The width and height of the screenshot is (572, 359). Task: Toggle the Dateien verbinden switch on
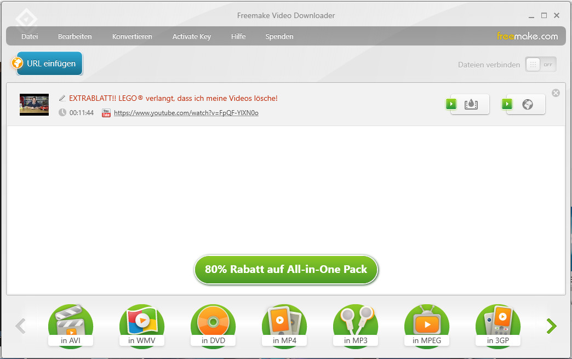(x=541, y=64)
